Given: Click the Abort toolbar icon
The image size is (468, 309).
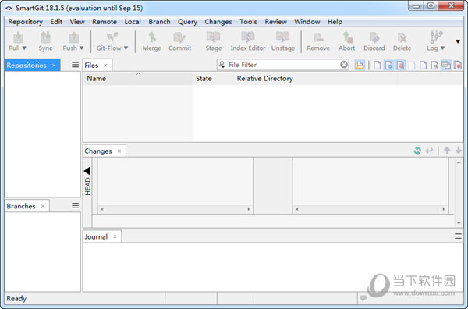Looking at the screenshot, I should click(x=347, y=37).
